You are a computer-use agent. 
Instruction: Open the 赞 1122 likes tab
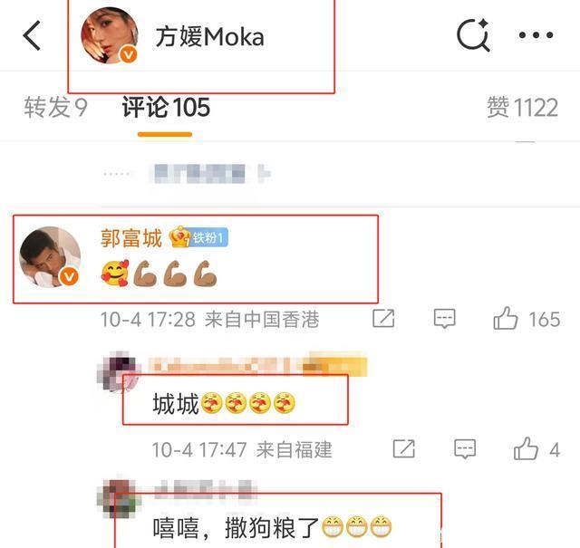click(522, 107)
